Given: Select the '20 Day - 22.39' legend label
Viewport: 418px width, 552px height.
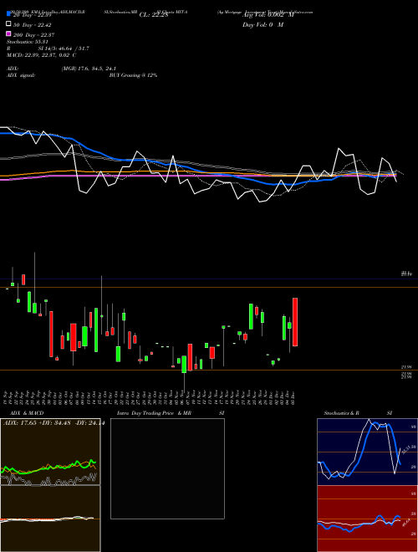Looking at the screenshot, I should pos(33,15).
